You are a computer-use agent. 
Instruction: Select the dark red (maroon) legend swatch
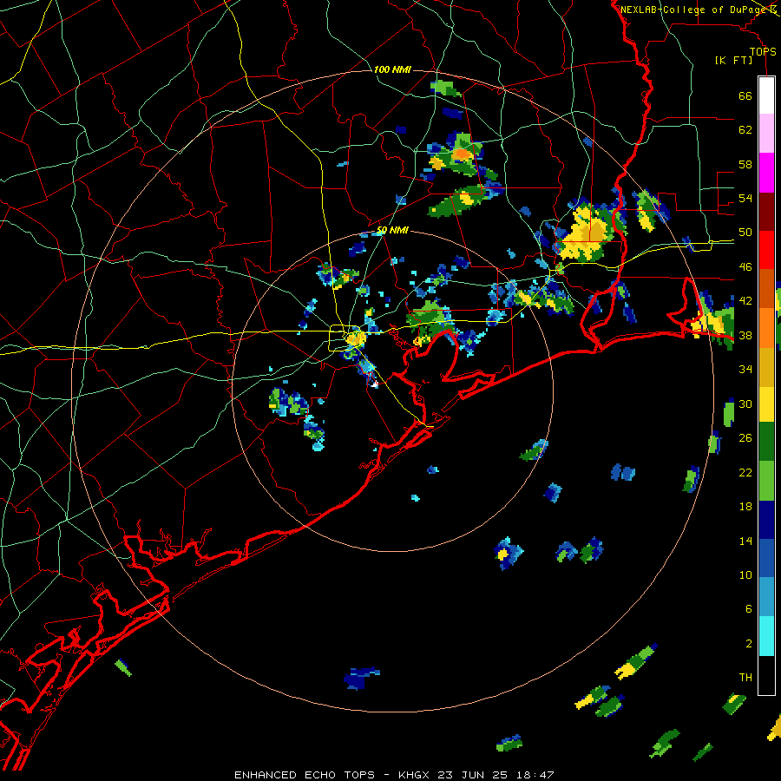(766, 212)
